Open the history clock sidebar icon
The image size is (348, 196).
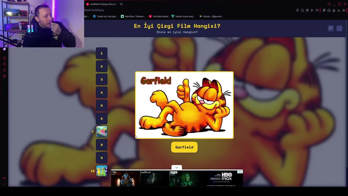point(4,64)
